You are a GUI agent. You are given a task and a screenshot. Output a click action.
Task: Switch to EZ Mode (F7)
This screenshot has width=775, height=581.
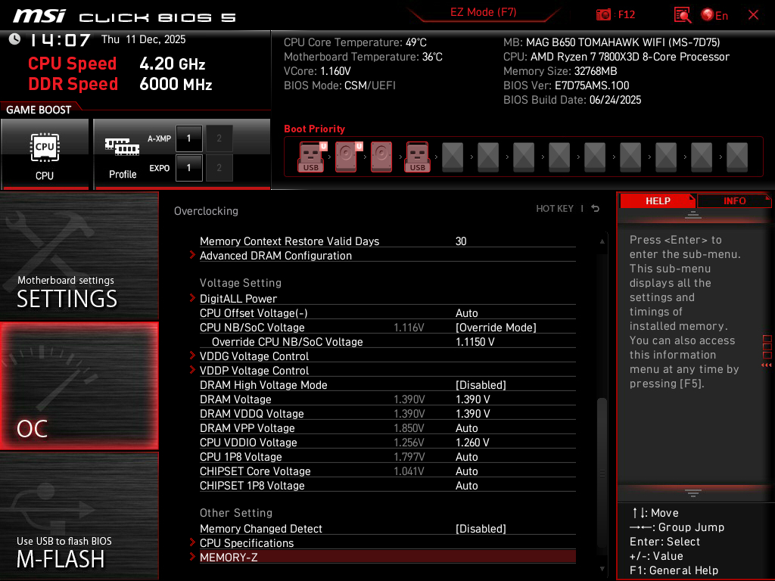[483, 12]
